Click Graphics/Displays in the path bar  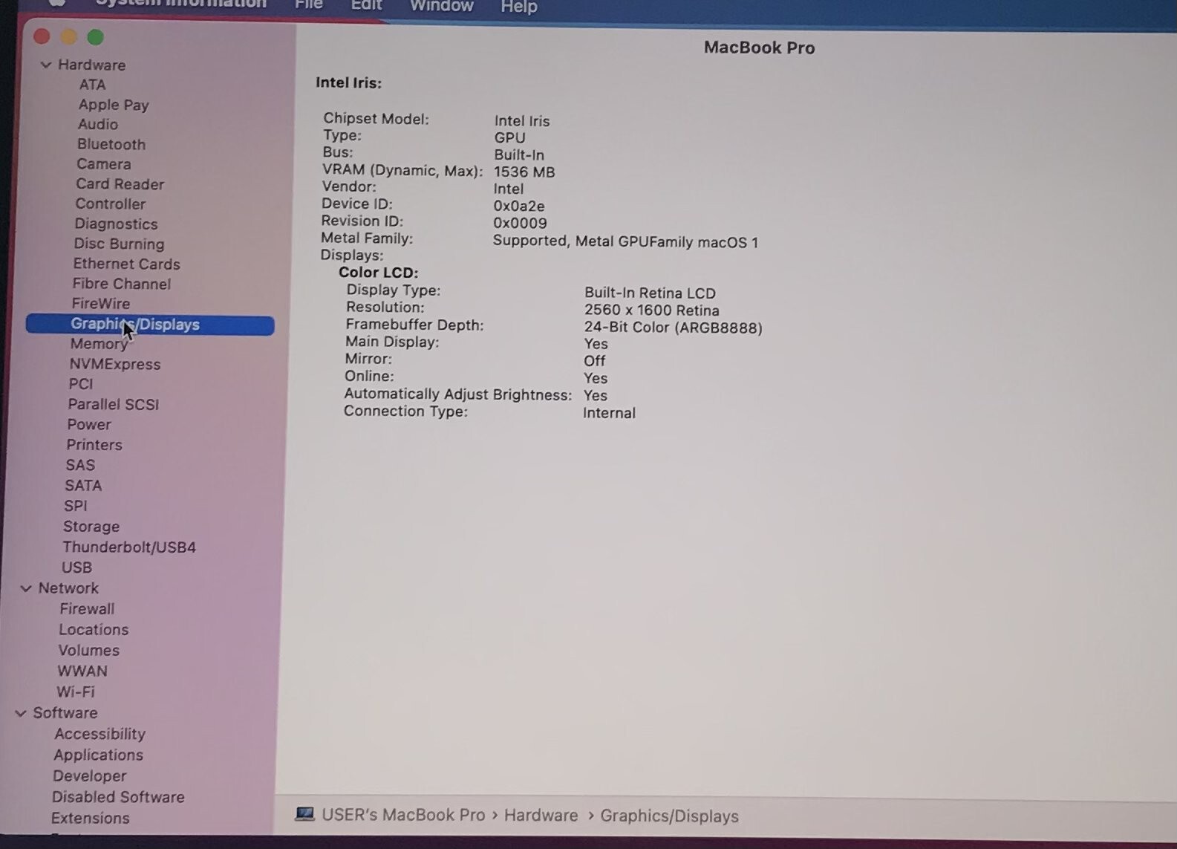[x=669, y=816]
